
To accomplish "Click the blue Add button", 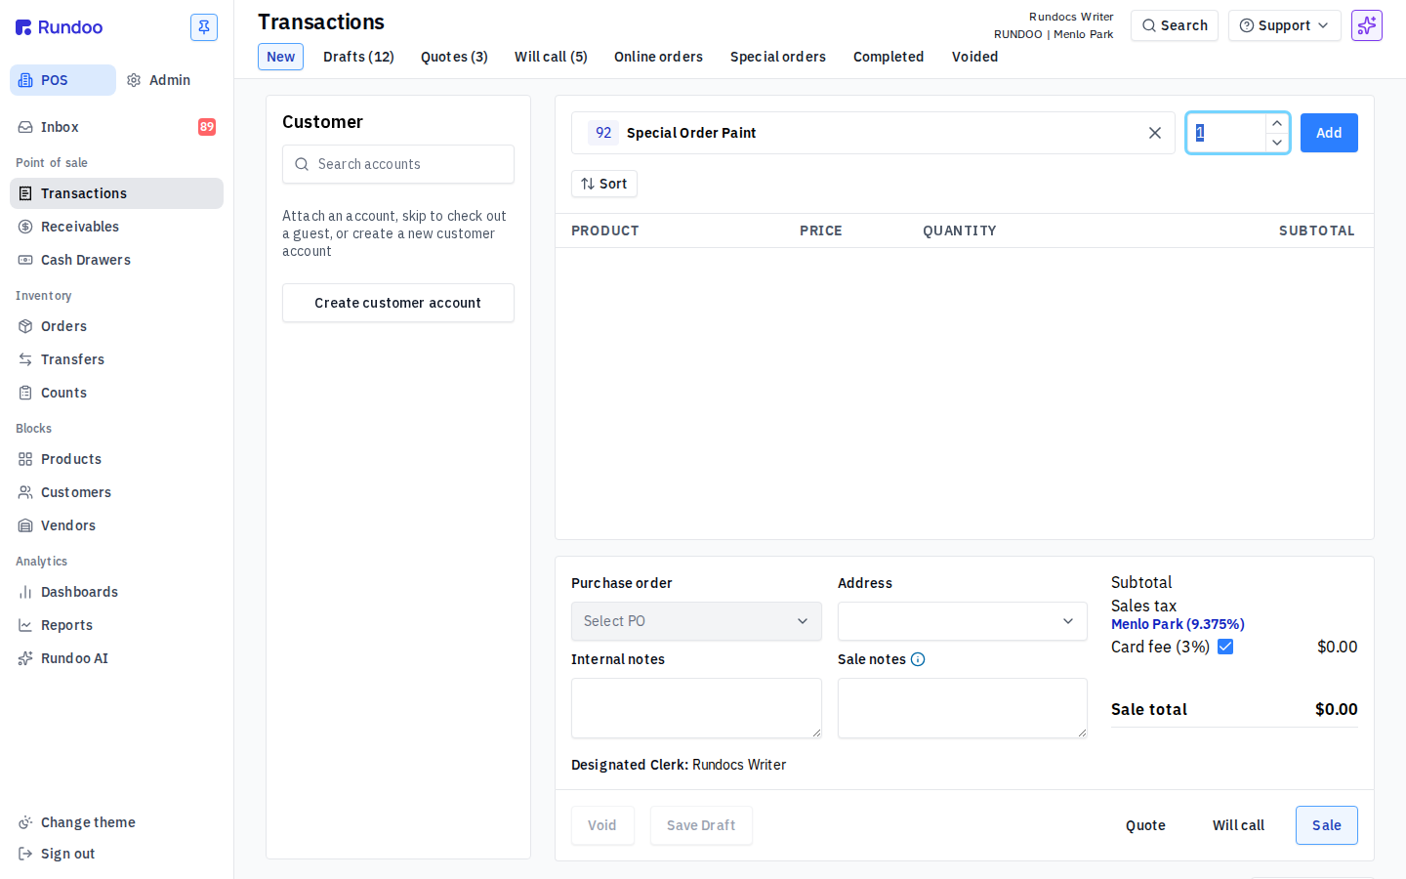I will [x=1329, y=133].
